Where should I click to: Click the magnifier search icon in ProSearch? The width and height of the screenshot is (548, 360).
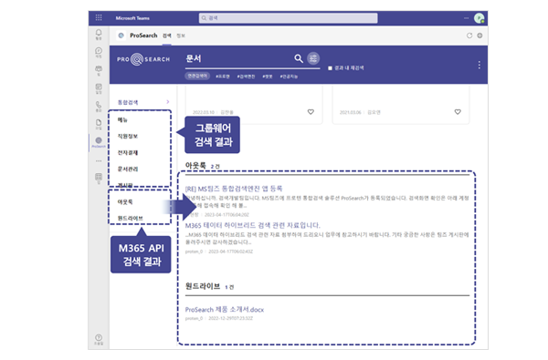(x=298, y=58)
